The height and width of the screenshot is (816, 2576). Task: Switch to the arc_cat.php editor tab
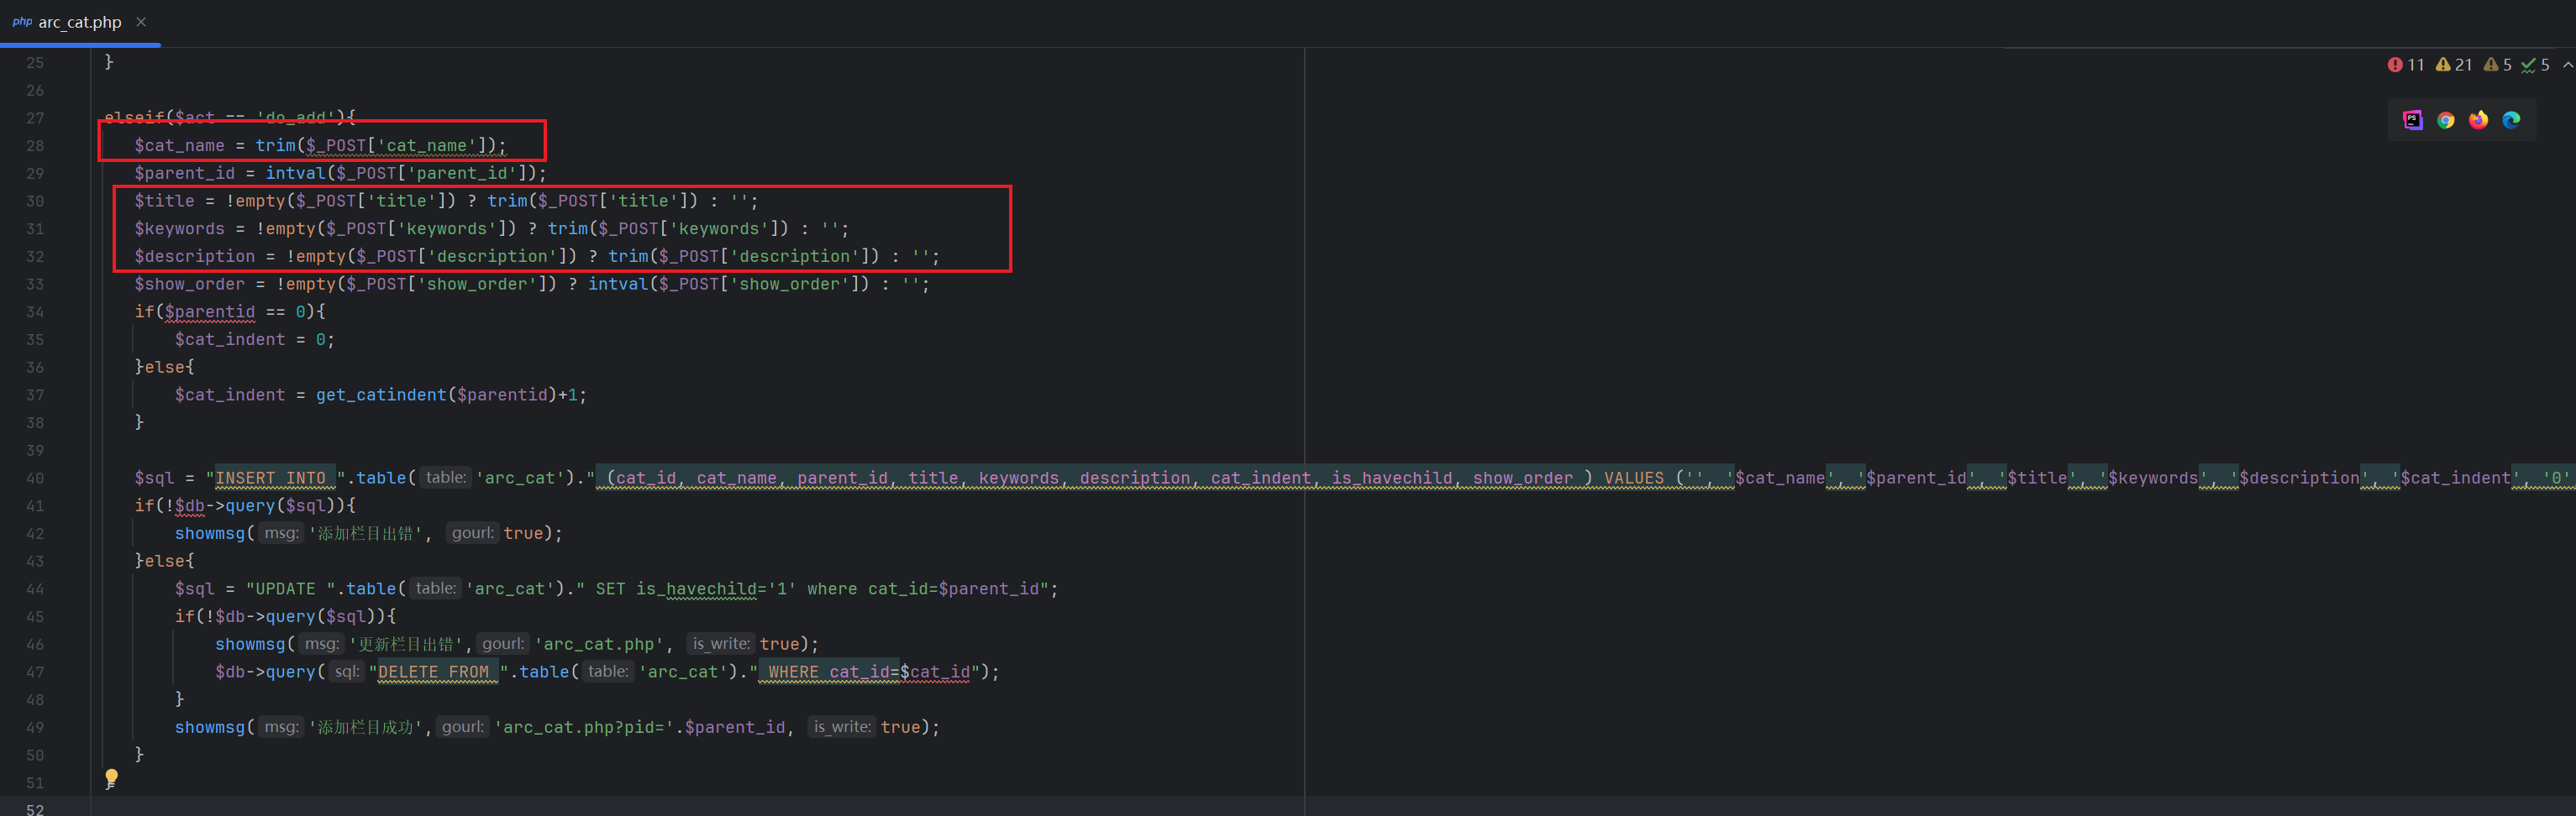point(80,22)
